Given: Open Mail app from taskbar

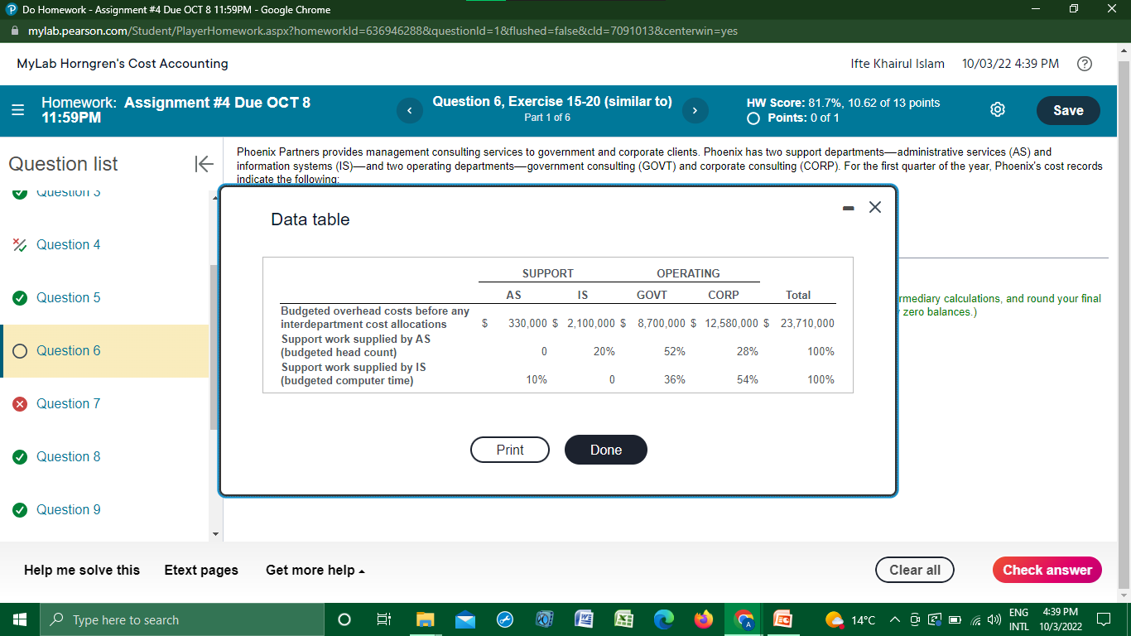Looking at the screenshot, I should pos(465,619).
